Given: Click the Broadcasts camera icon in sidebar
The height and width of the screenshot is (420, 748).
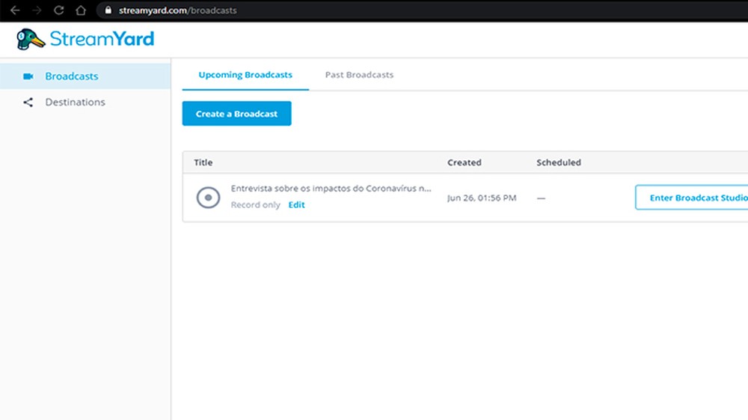Looking at the screenshot, I should tap(28, 76).
